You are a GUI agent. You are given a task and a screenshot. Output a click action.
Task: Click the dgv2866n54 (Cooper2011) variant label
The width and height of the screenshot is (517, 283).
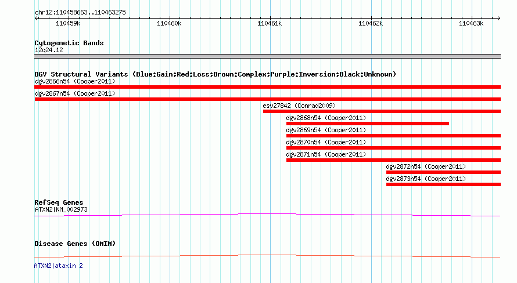click(75, 81)
